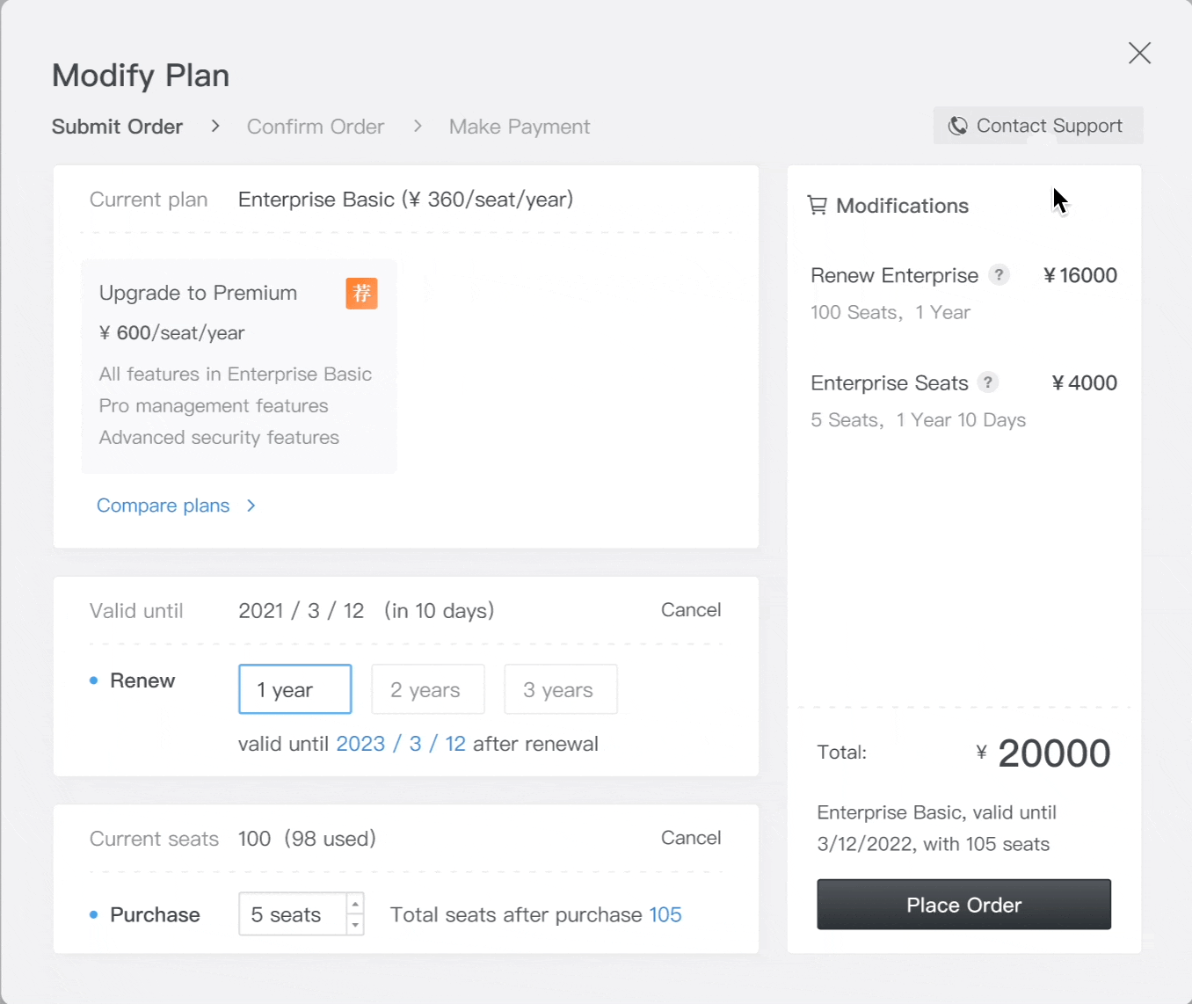1192x1004 pixels.
Task: Click the phone icon in Contact Support
Action: 958,126
